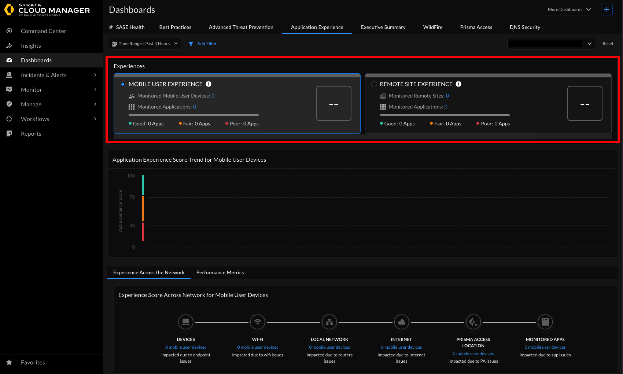
Task: Click the Wi-Fi network segment icon
Action: tap(258, 322)
